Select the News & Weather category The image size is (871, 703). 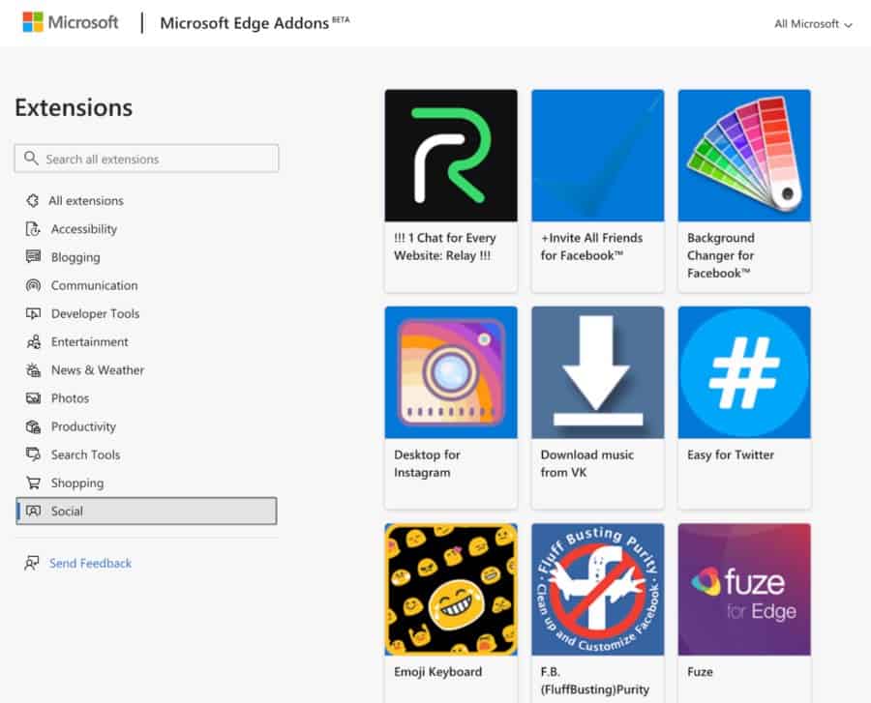[97, 370]
